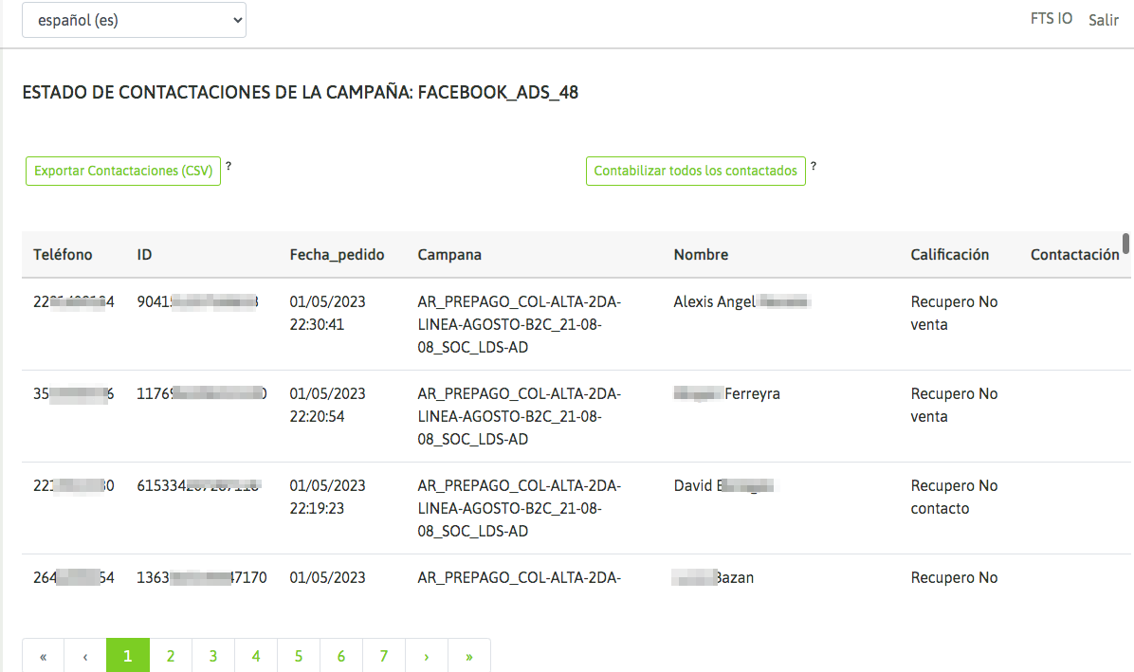Image resolution: width=1134 pixels, height=672 pixels.
Task: Click help question mark beside Contabilizar button
Action: 814,167
